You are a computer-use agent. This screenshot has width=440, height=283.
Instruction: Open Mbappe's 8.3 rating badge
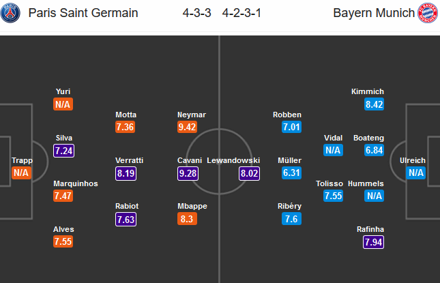(x=187, y=219)
